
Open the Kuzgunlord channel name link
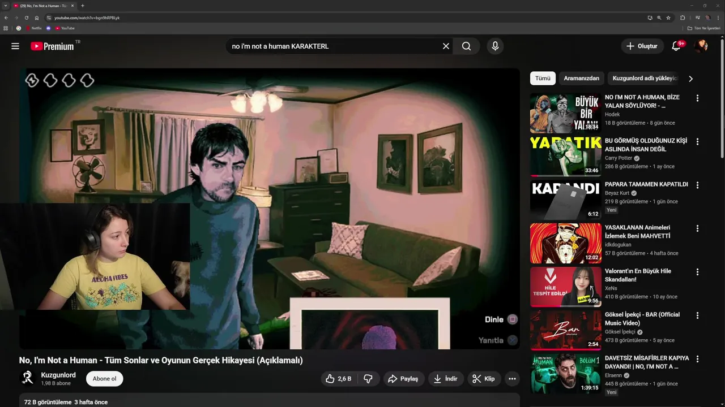click(58, 375)
